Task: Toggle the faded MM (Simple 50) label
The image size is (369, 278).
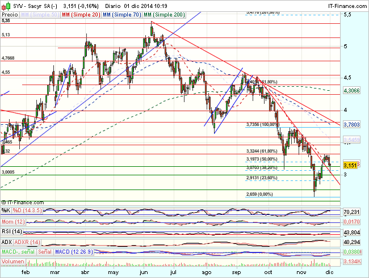Action: tap(39, 14)
